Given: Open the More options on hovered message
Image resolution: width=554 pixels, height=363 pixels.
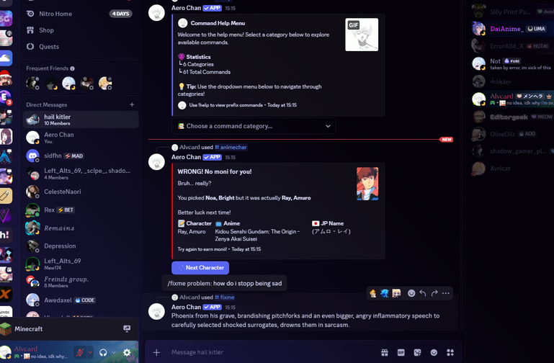Looking at the screenshot, I should (446, 293).
